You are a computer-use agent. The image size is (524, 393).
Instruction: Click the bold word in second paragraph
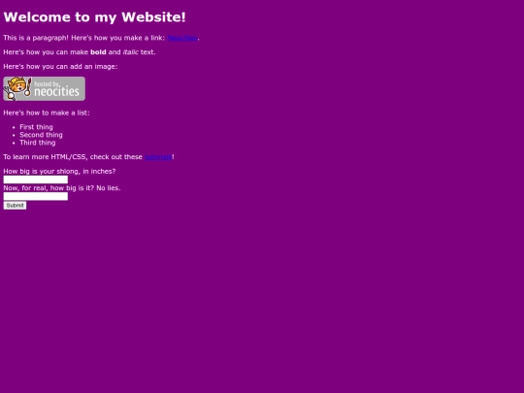click(98, 52)
